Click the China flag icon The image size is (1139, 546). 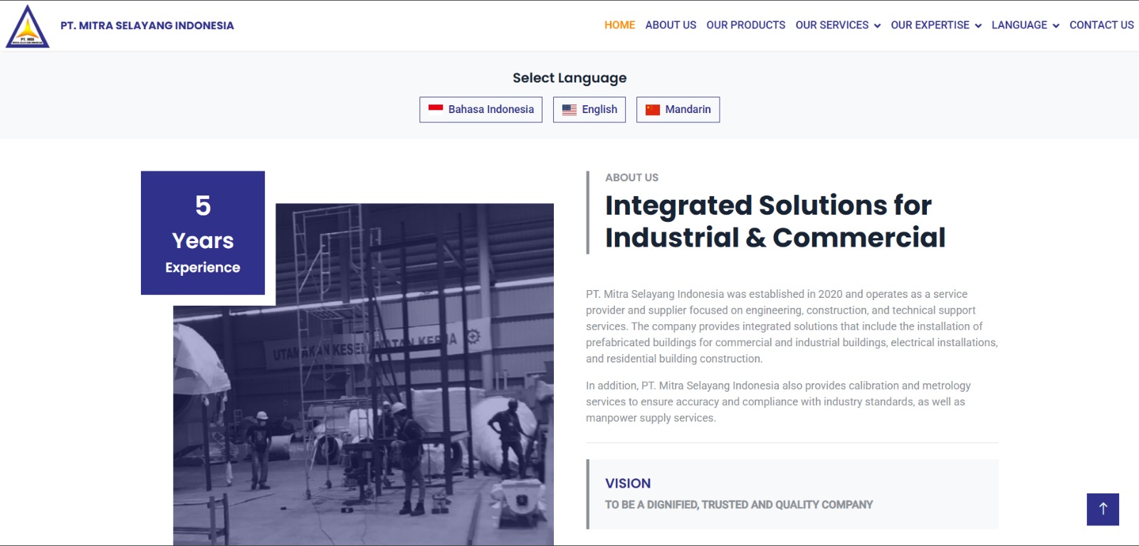tap(653, 109)
